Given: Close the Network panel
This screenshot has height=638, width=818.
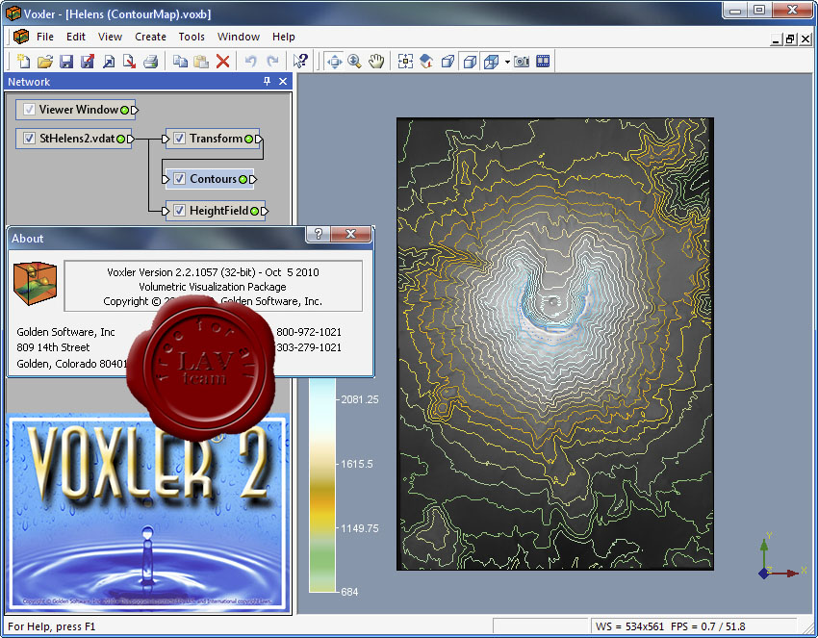Looking at the screenshot, I should click(283, 82).
